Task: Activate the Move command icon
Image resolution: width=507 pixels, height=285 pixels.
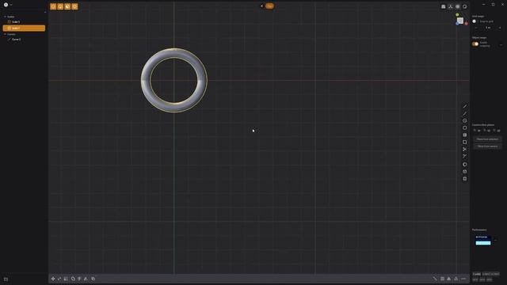Action: 53,279
